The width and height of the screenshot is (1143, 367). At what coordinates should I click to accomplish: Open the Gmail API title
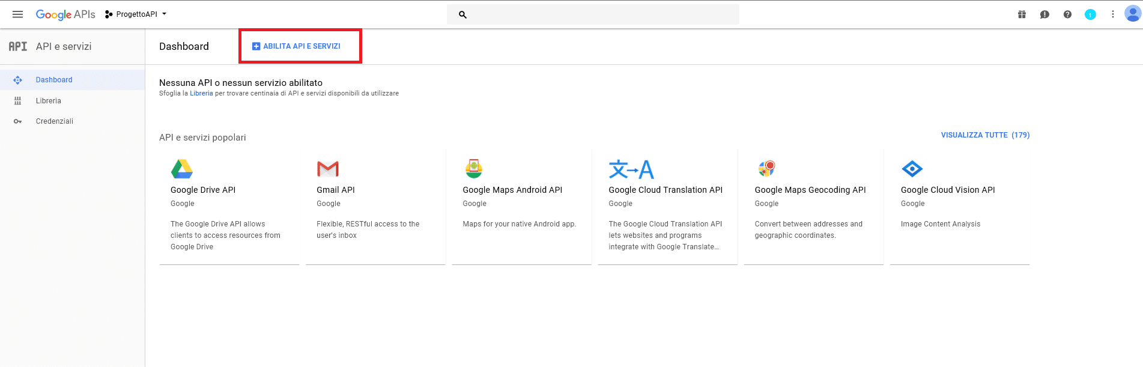point(336,190)
